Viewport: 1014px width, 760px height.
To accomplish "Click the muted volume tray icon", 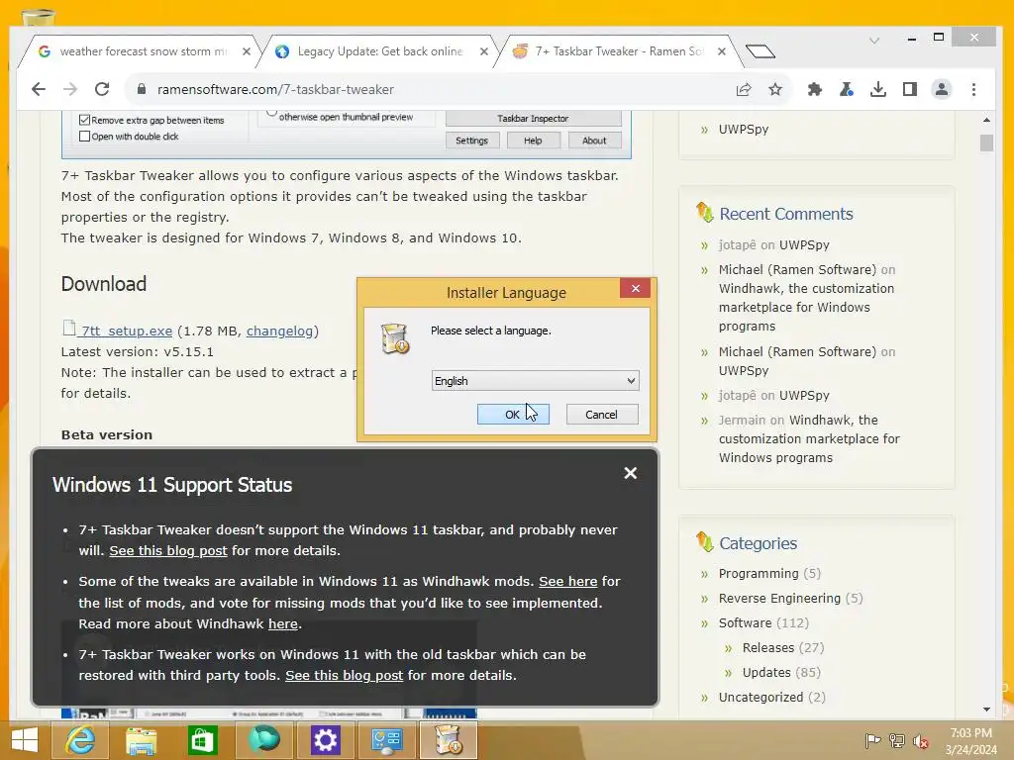I will pyautogui.click(x=920, y=741).
